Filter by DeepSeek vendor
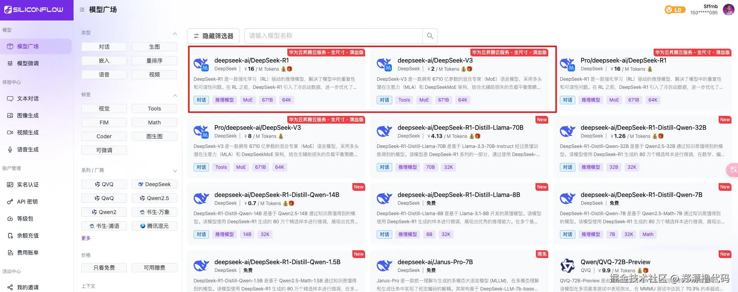The width and height of the screenshot is (738, 292). pos(154,184)
